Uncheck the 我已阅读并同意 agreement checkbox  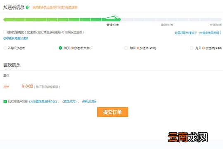[5, 101]
